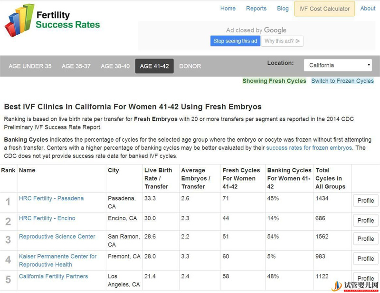Switch to Frozen Cycles view
The width and height of the screenshot is (380, 293).
[342, 81]
